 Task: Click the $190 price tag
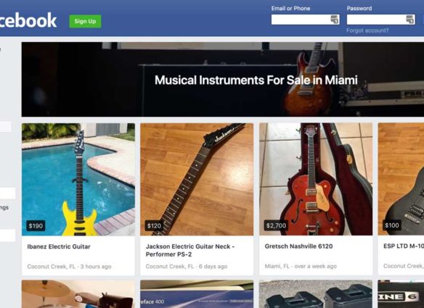tap(36, 225)
